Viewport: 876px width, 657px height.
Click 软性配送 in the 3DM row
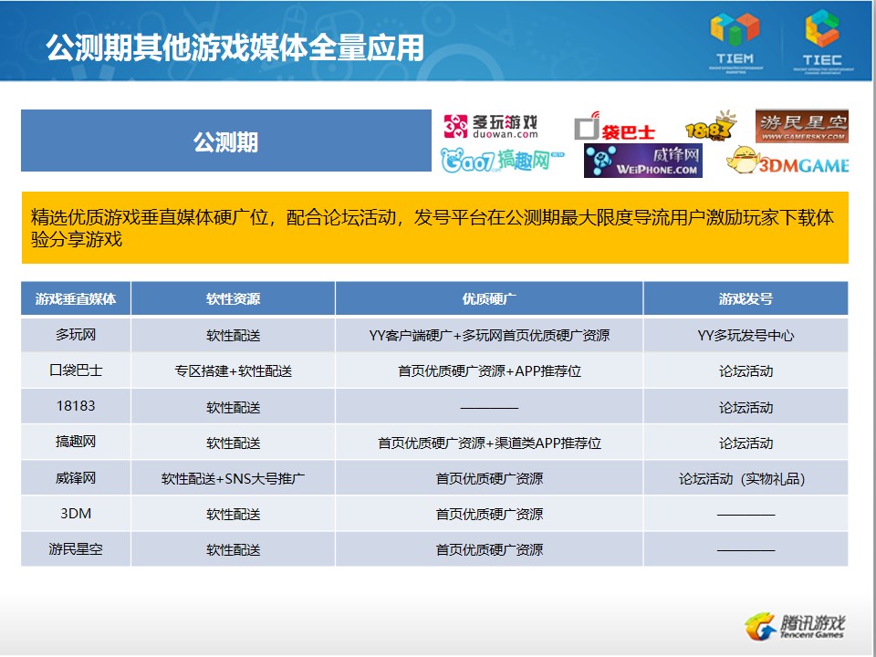pyautogui.click(x=233, y=514)
